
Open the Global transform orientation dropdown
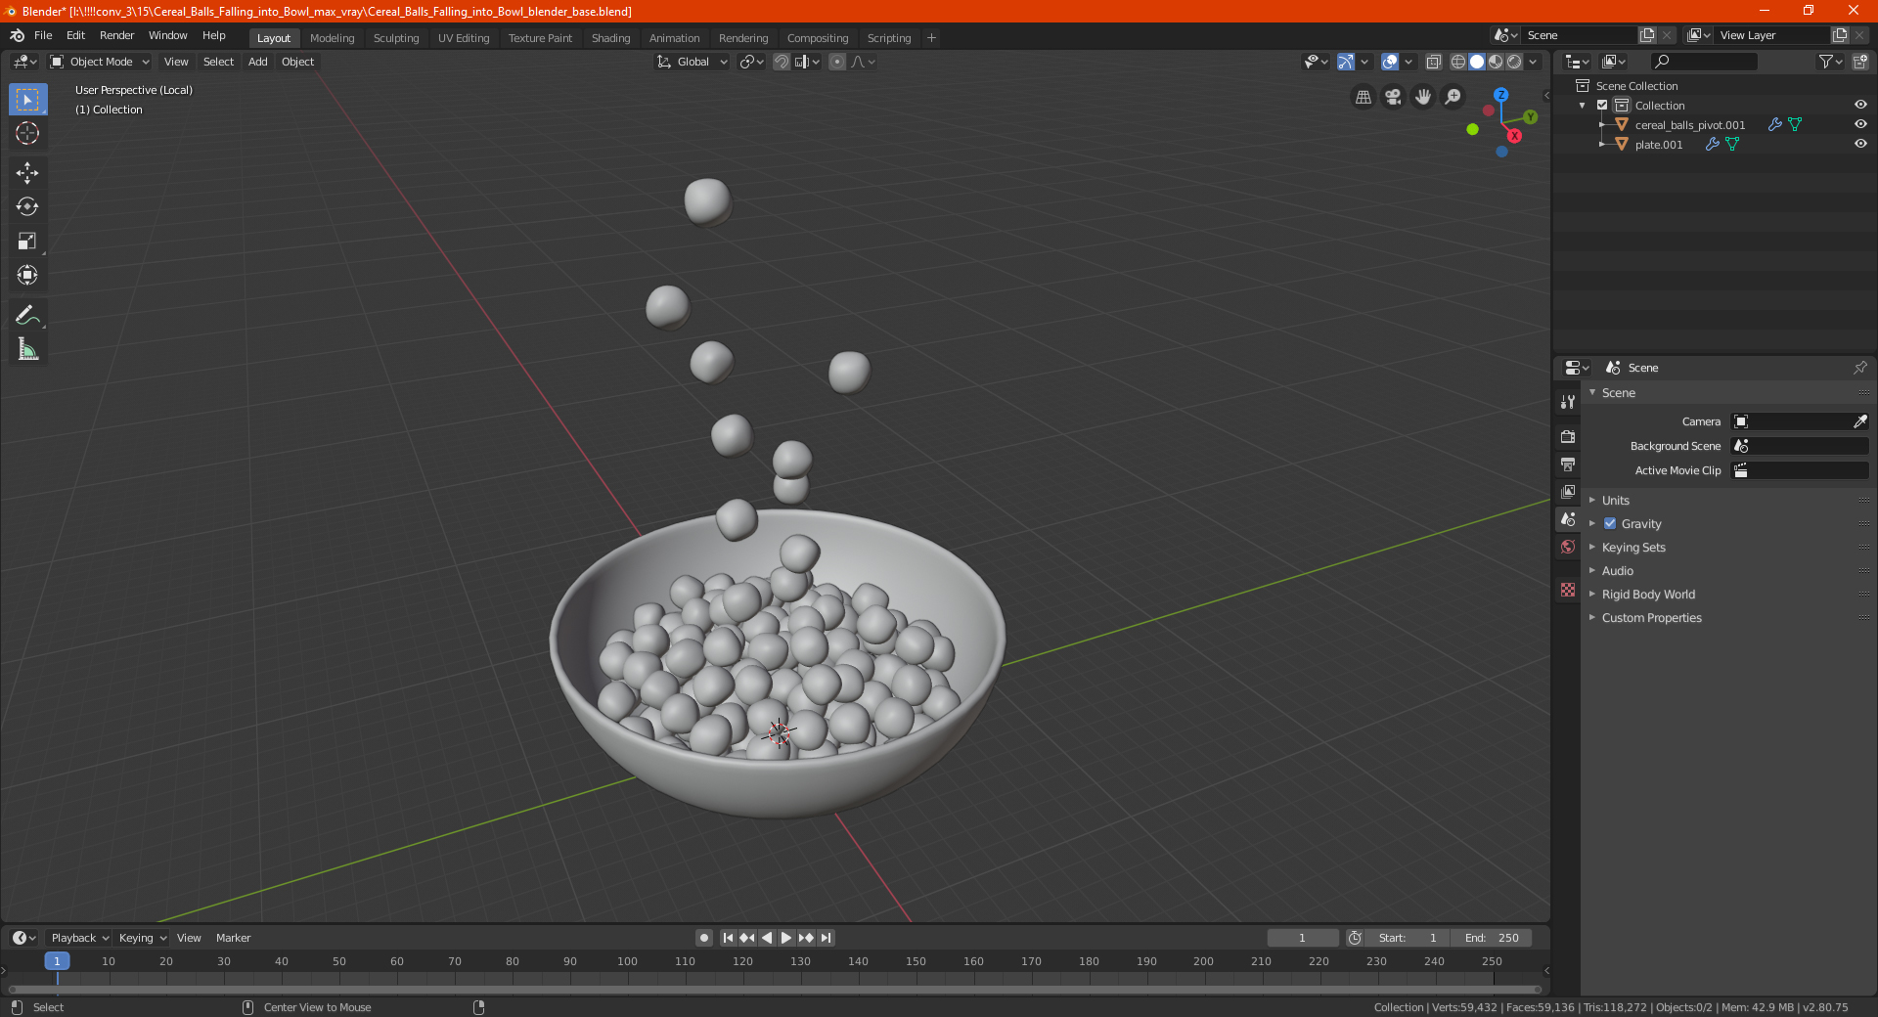coord(692,62)
